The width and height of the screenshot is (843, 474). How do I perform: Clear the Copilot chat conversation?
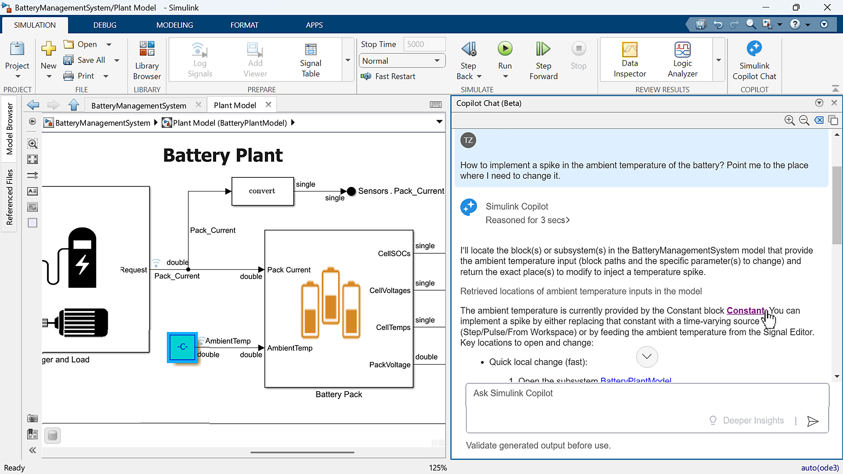819,120
